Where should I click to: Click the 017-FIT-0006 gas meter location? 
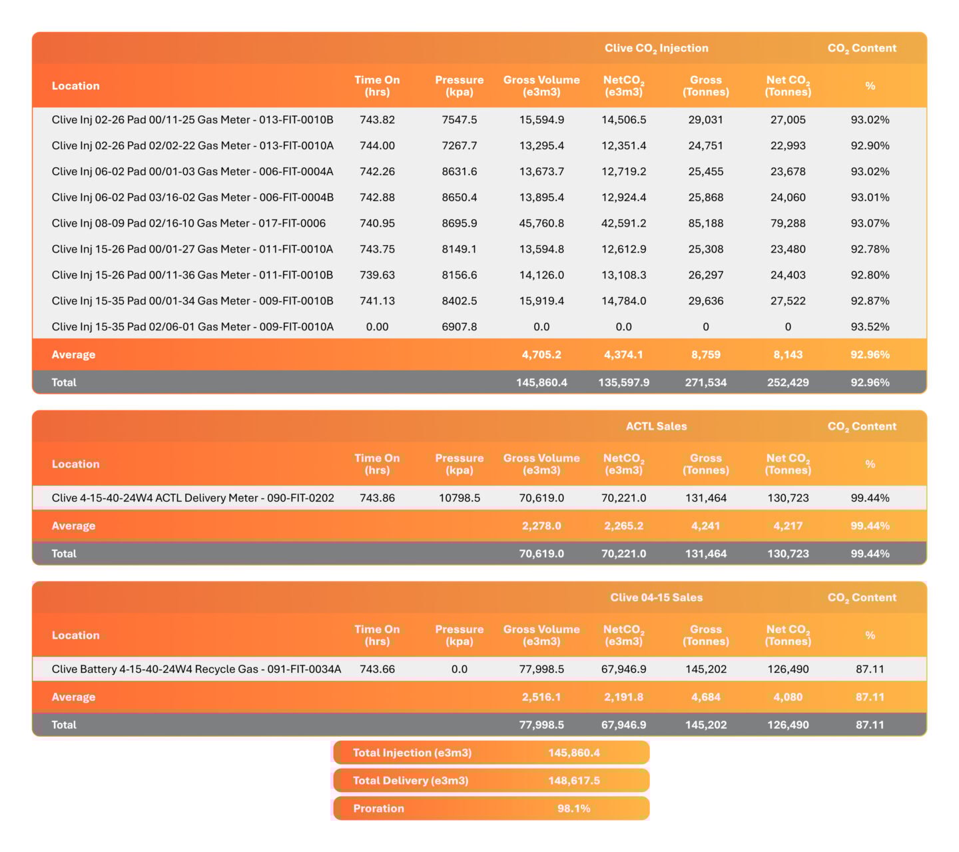188,223
